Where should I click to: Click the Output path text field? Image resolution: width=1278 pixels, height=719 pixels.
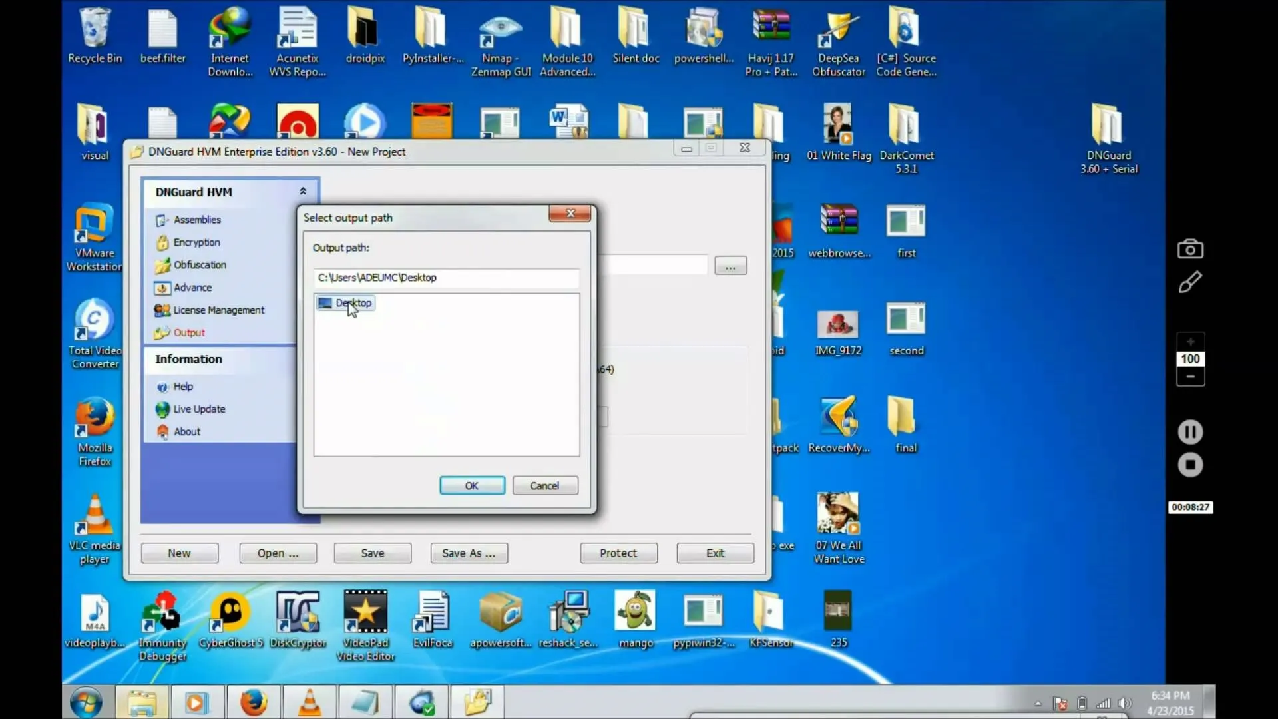[x=447, y=278]
